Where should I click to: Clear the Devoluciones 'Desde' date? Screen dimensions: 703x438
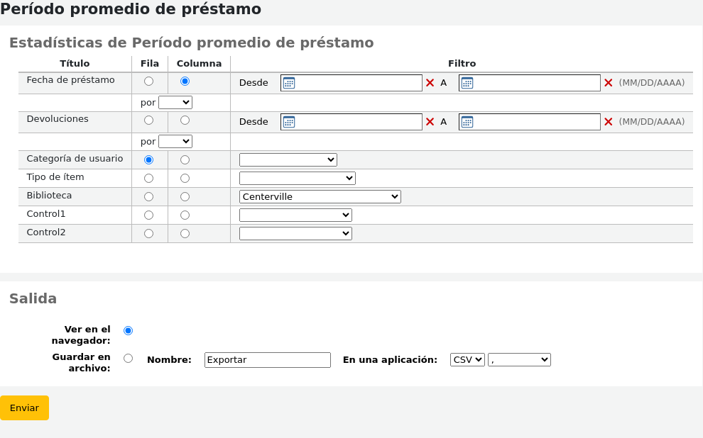coord(429,121)
